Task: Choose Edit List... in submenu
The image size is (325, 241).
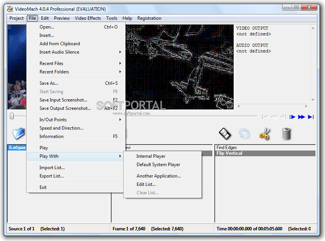Action: (162, 184)
